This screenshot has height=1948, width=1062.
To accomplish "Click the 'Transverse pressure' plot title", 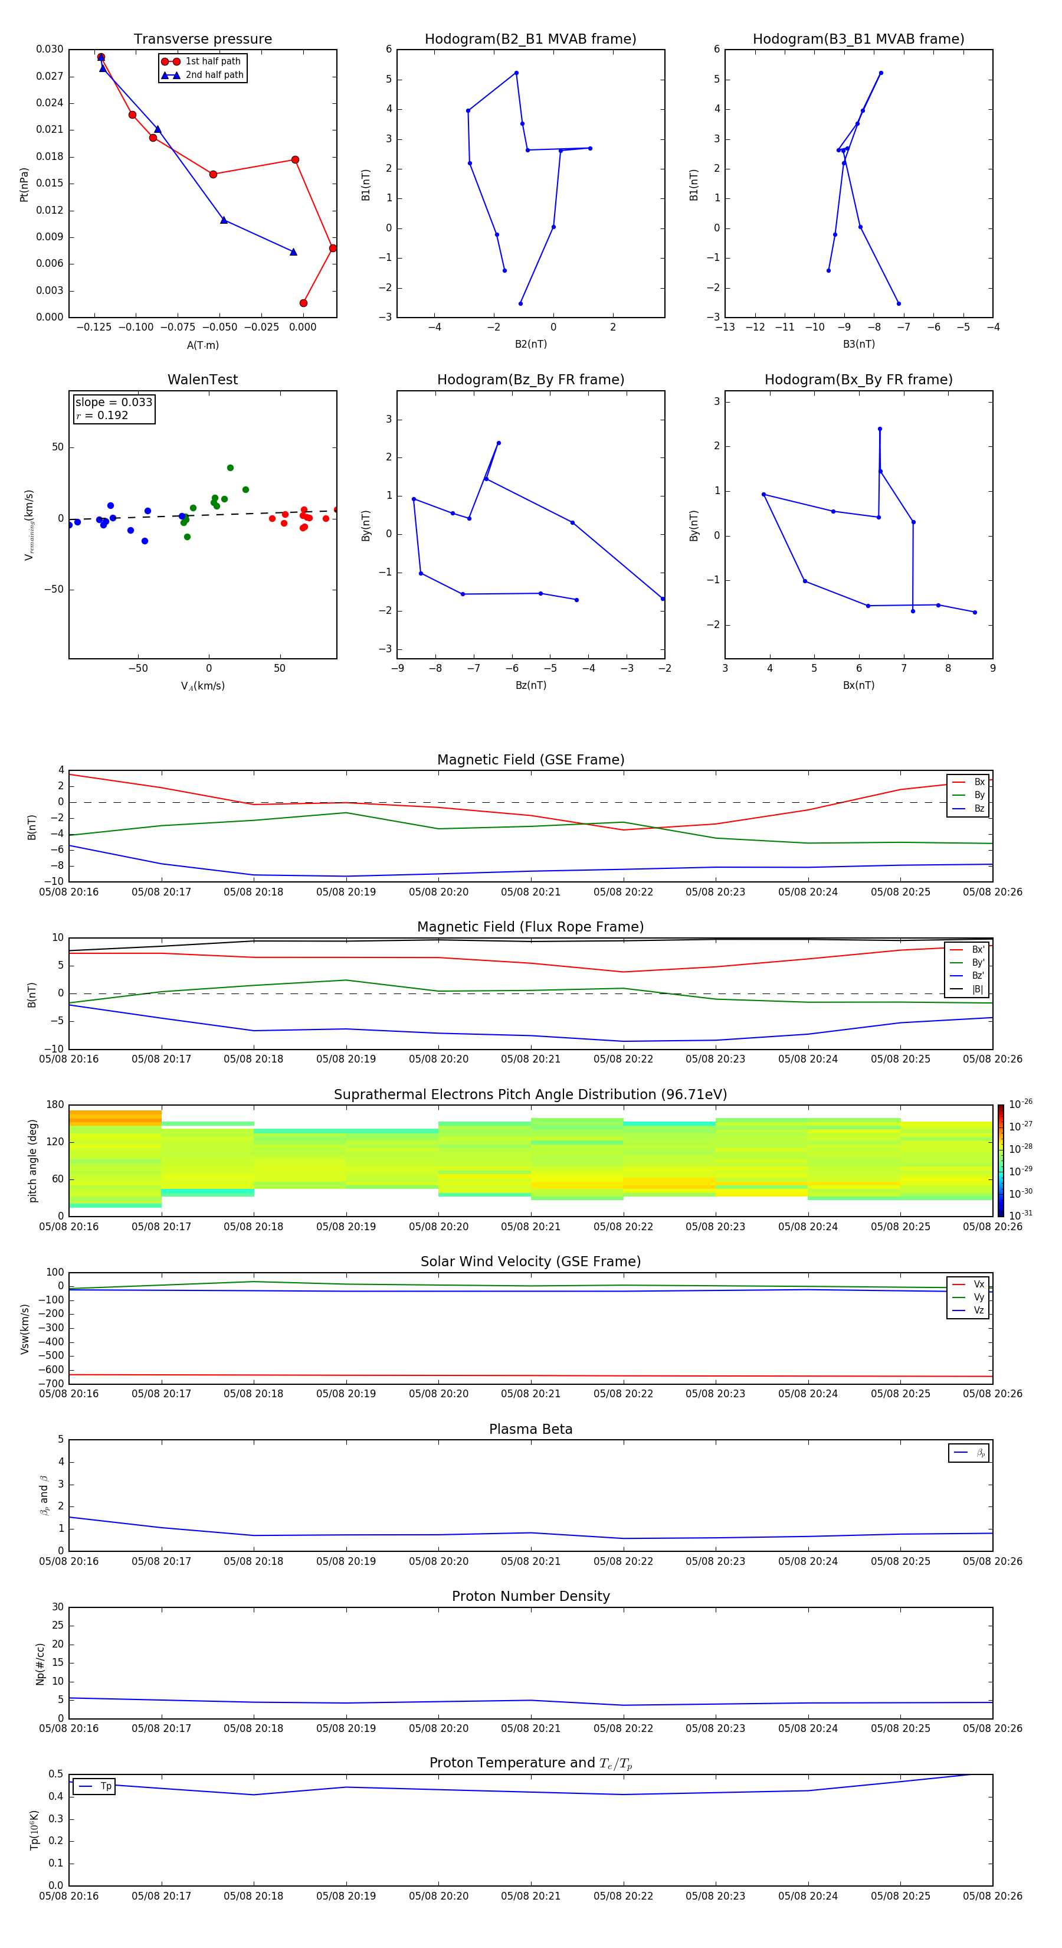I will click(x=202, y=40).
